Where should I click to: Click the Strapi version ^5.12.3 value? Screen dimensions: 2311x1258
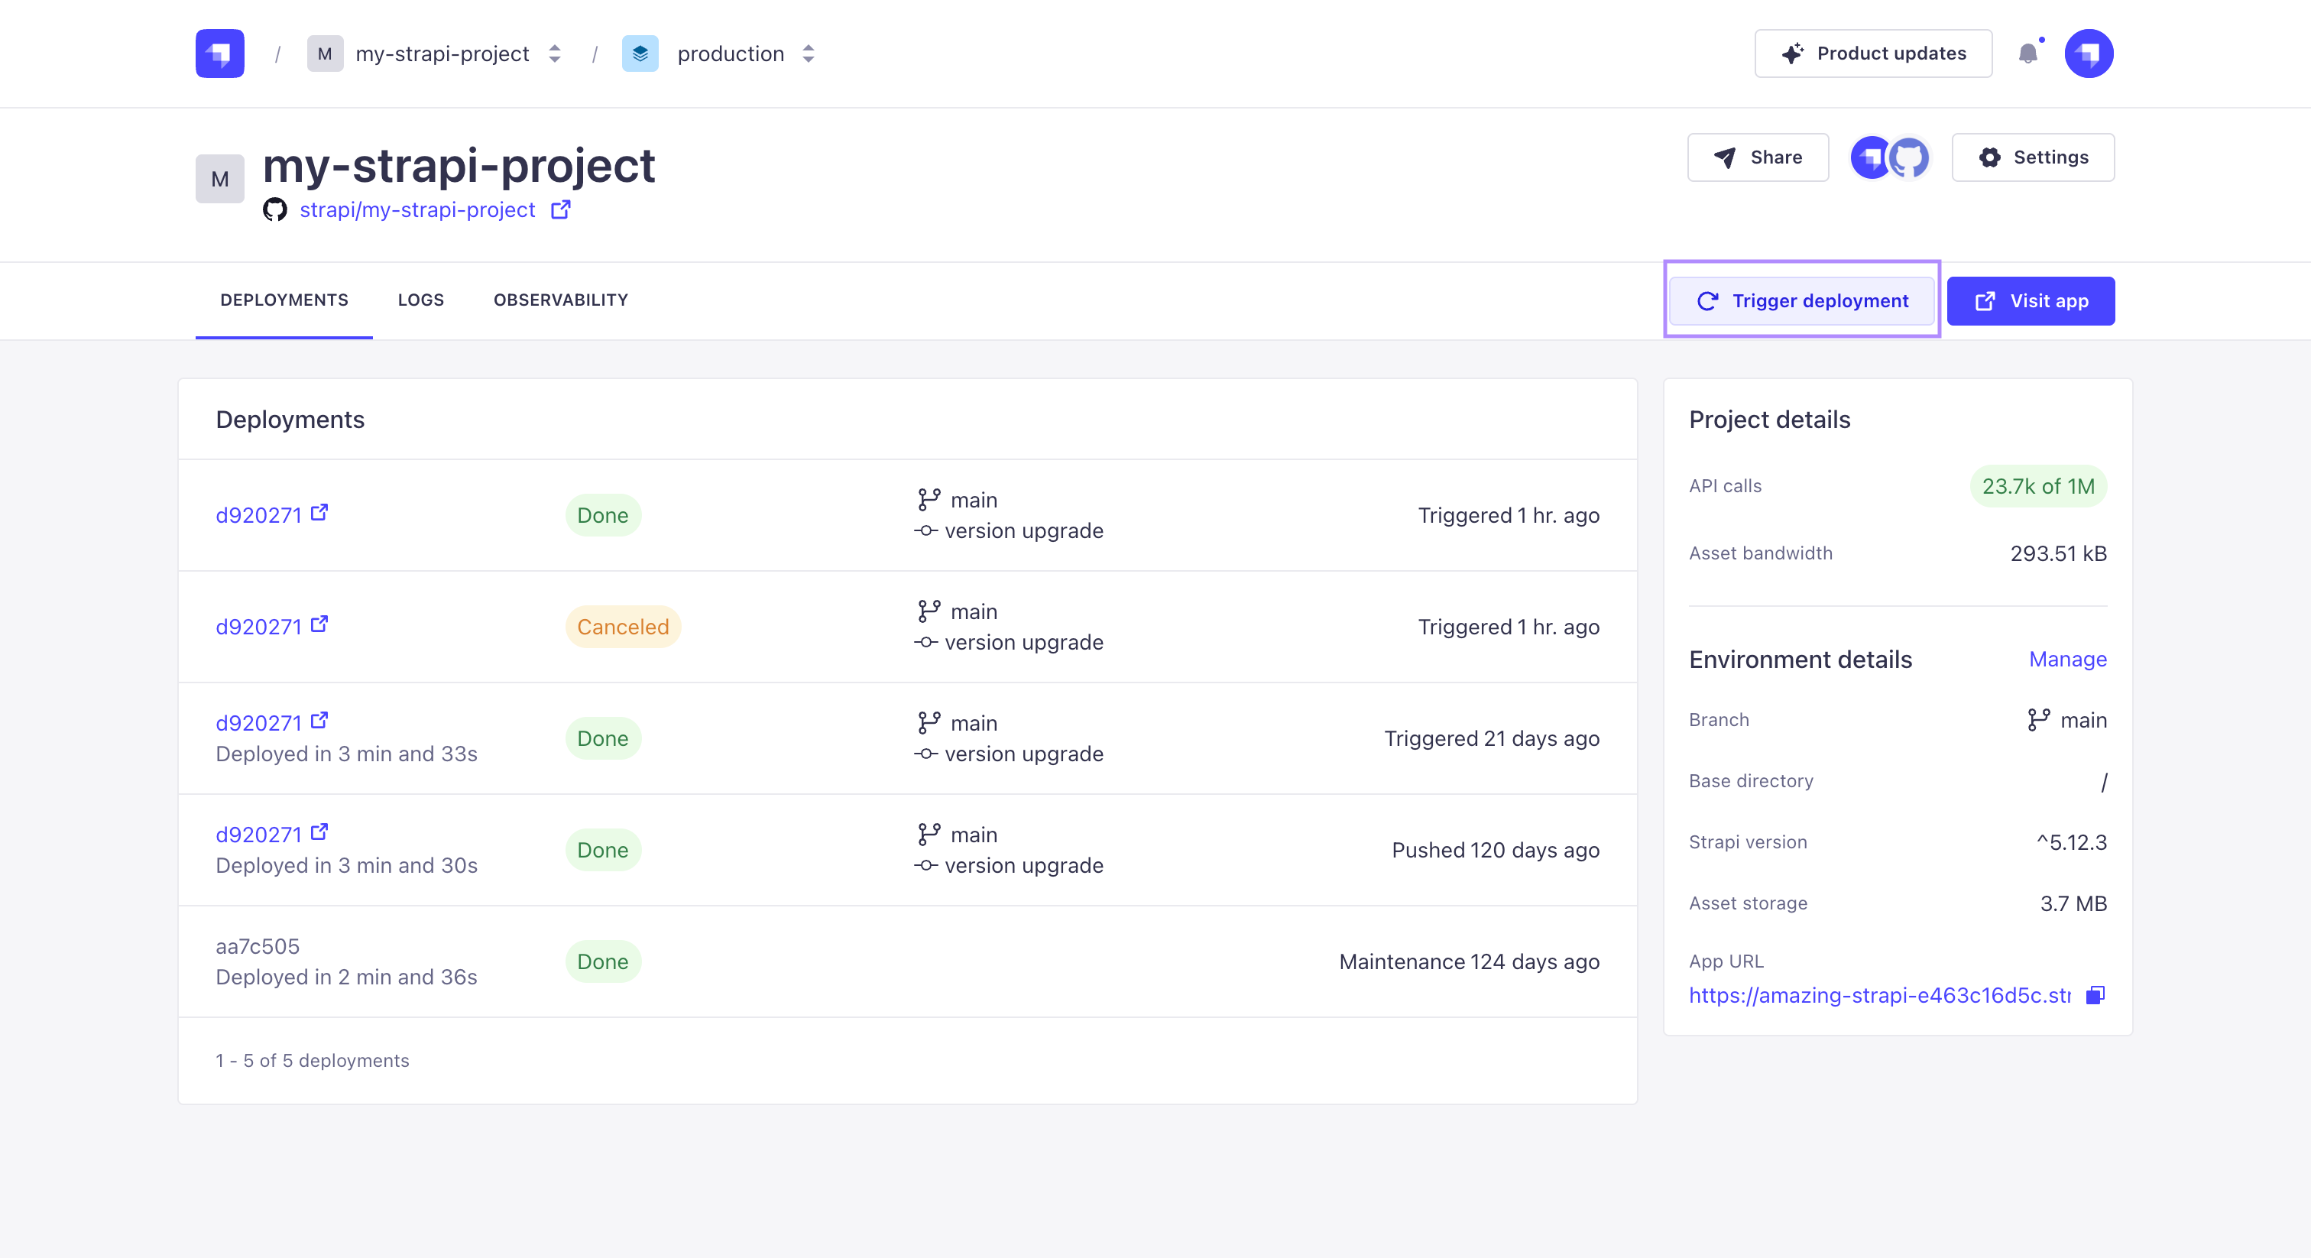2072,842
